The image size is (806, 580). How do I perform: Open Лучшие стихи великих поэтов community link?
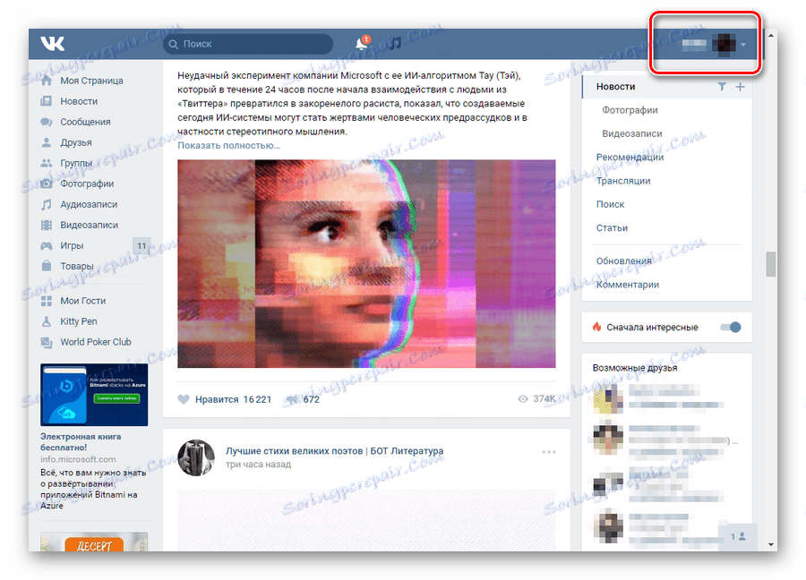click(335, 451)
